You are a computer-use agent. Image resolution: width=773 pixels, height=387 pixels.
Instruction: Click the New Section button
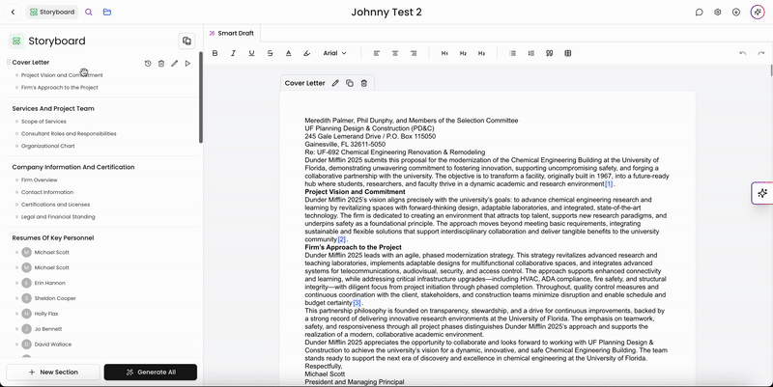[53, 373]
